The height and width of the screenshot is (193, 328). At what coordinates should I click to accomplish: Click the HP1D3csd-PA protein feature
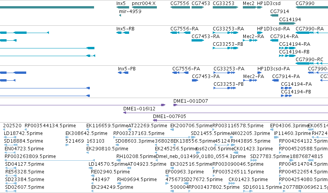click(x=259, y=73)
